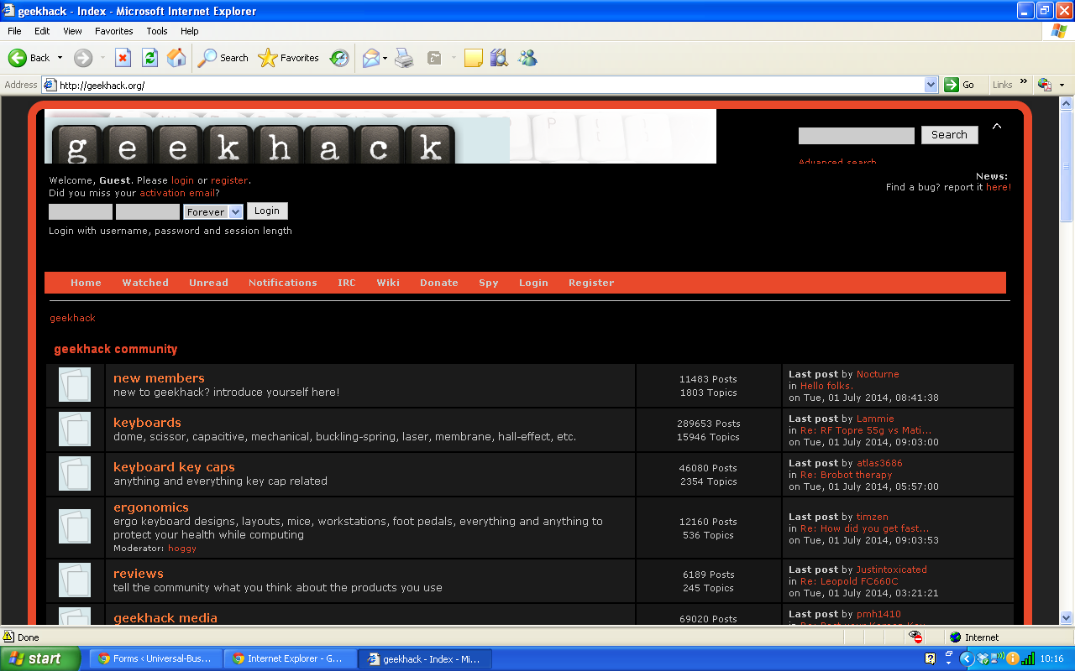Click the new members board icon
This screenshot has width=1075, height=671.
75,385
